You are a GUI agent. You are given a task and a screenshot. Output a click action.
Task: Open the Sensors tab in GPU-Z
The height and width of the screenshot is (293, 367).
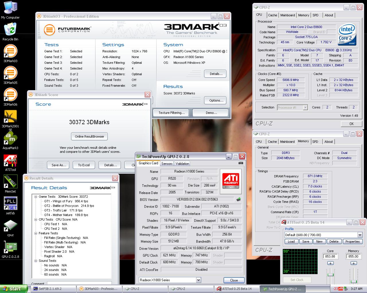[167, 163]
